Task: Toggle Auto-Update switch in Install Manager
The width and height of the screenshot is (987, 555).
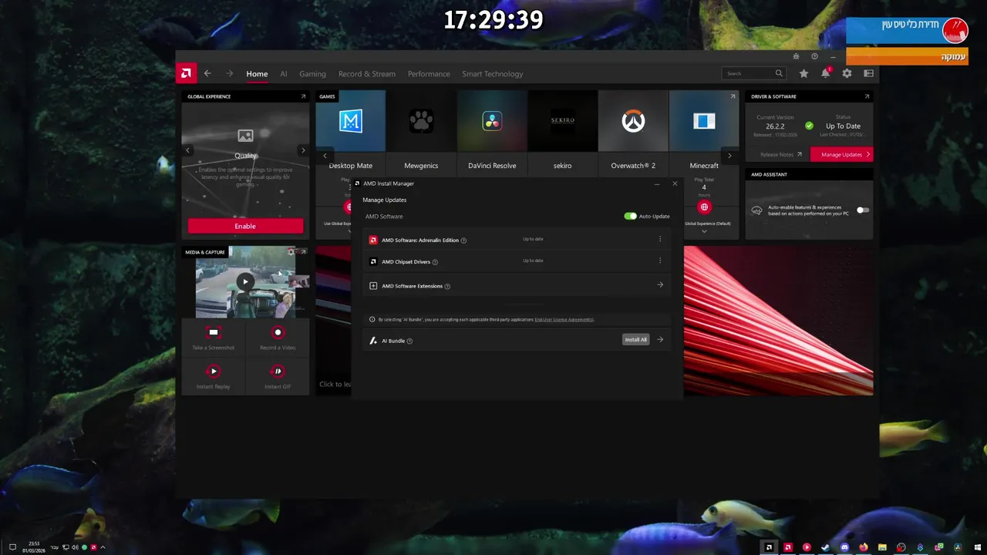Action: pos(630,216)
